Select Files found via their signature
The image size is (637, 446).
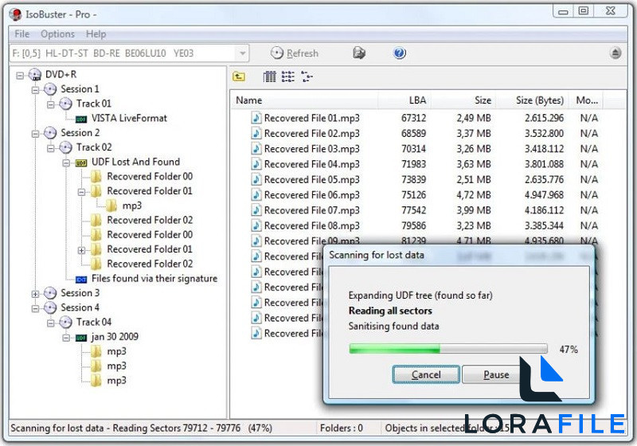154,279
